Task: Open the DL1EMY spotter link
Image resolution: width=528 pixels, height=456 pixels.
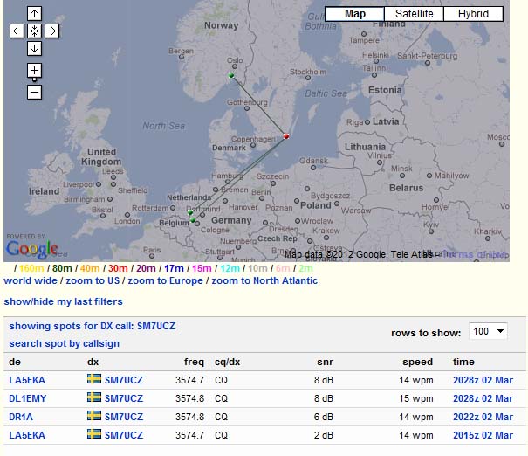Action: [x=27, y=398]
